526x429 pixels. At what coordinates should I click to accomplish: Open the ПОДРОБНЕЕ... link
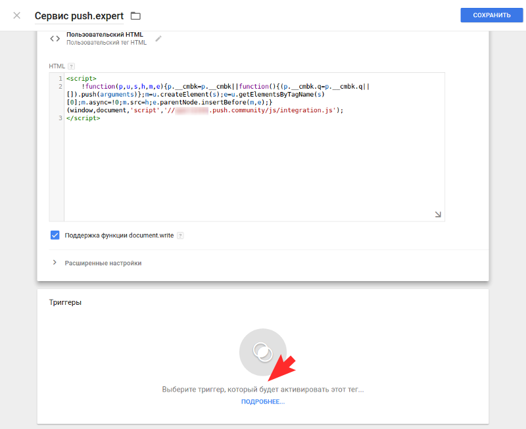pyautogui.click(x=263, y=401)
